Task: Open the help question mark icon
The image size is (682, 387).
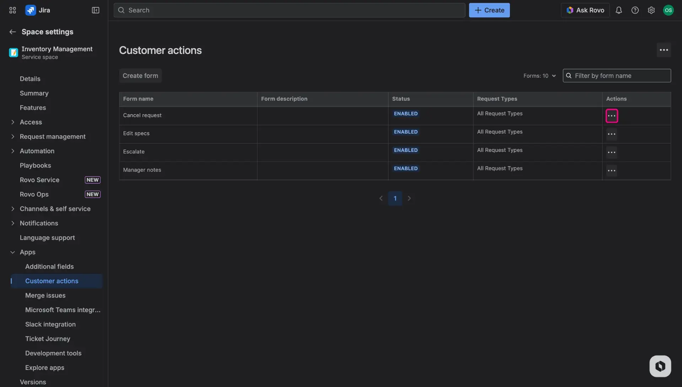Action: coord(635,10)
